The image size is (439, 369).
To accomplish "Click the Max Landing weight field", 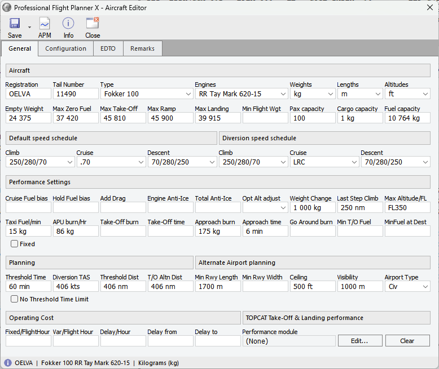I will coord(218,118).
